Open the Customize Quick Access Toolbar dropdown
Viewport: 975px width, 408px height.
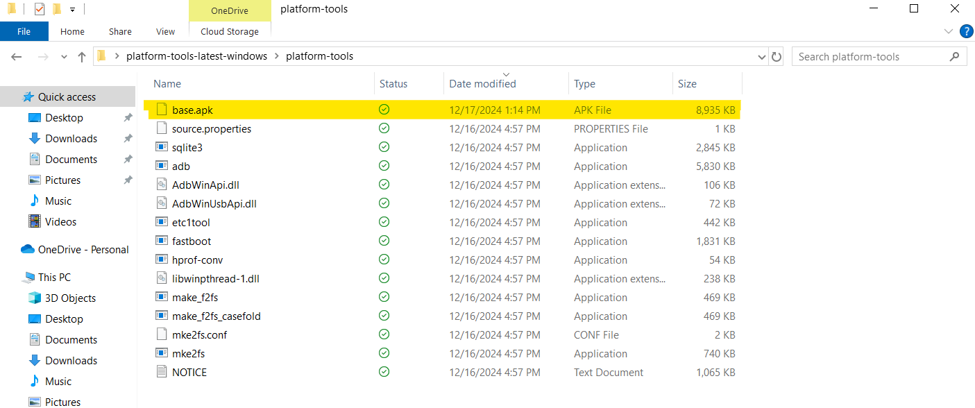pyautogui.click(x=72, y=10)
